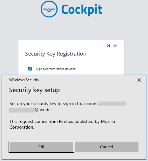Close the Windows Security dialog with X
Screen dimensions: 148x161
[x=139, y=80]
